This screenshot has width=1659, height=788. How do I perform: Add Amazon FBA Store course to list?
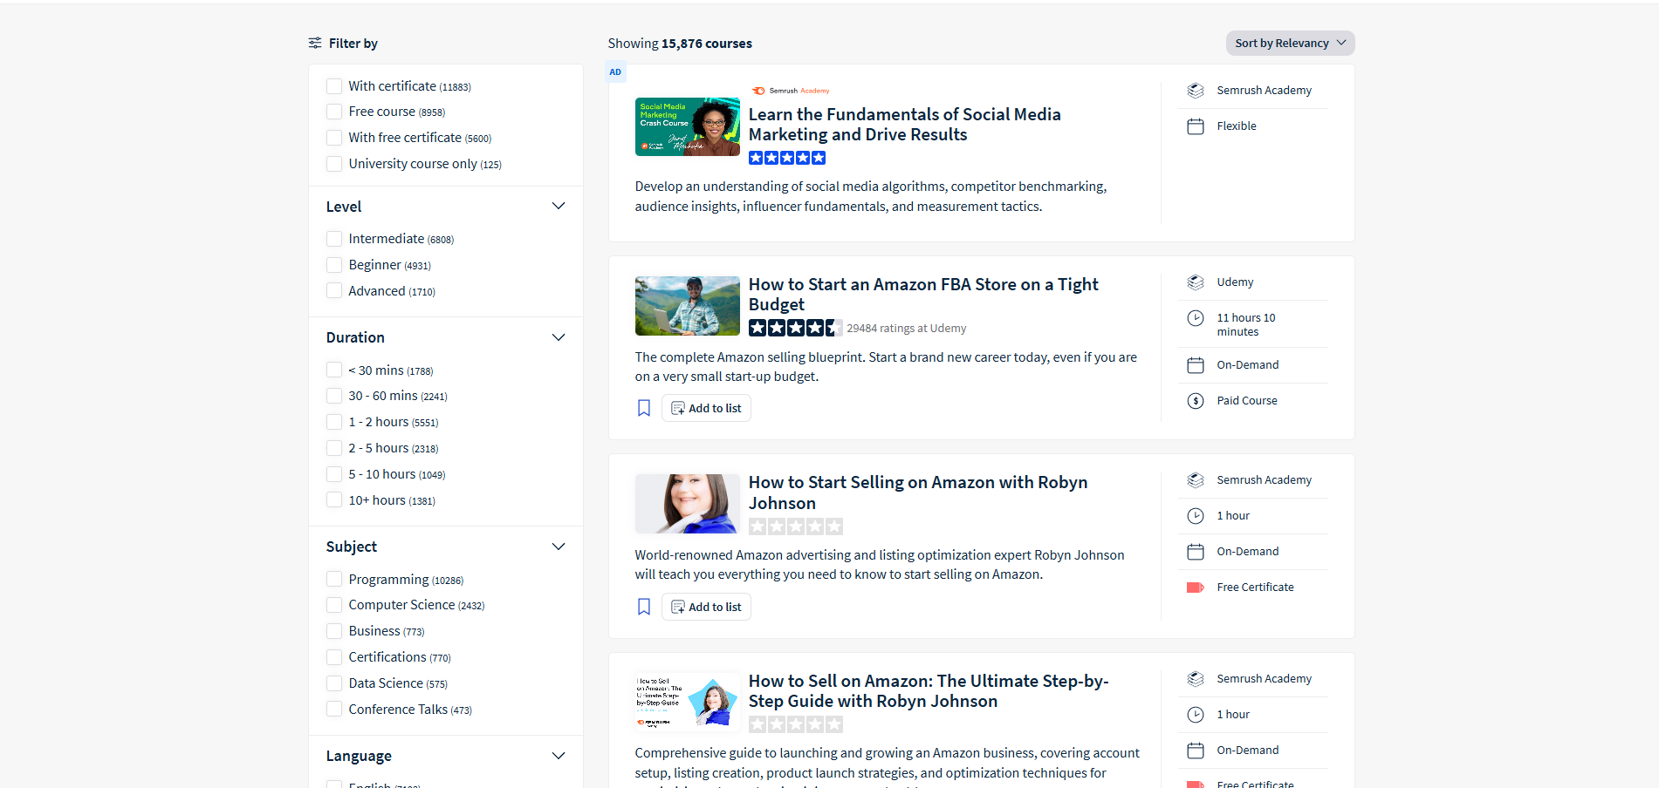pos(706,408)
